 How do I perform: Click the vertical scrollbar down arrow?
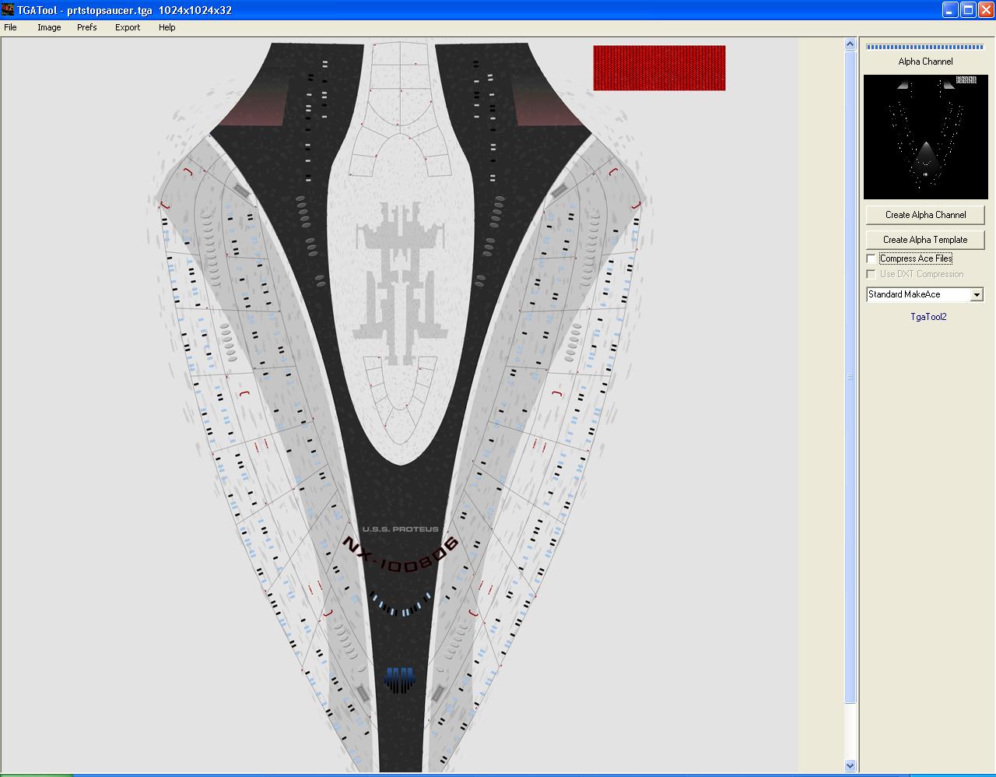tap(850, 765)
